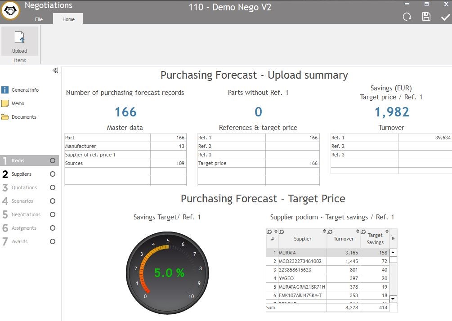Select the Quotations step status circle
452x321 pixels.
(x=53, y=187)
